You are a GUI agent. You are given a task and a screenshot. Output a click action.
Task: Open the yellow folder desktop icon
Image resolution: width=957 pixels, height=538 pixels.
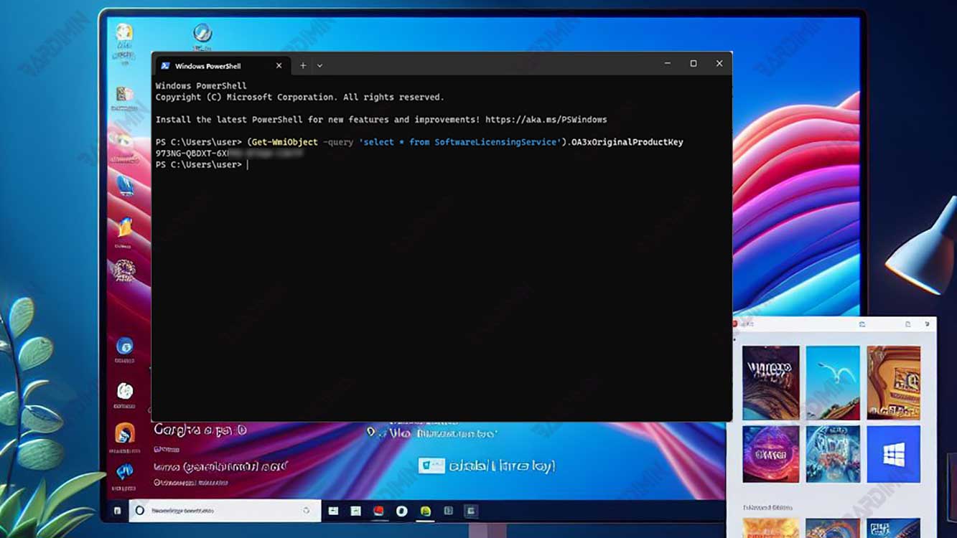[x=125, y=227]
